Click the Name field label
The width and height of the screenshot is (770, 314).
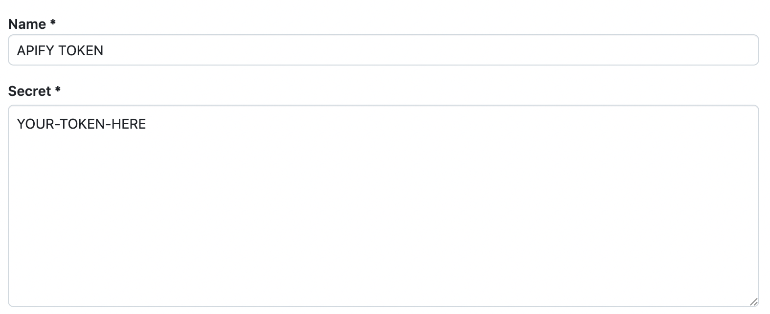pyautogui.click(x=28, y=23)
